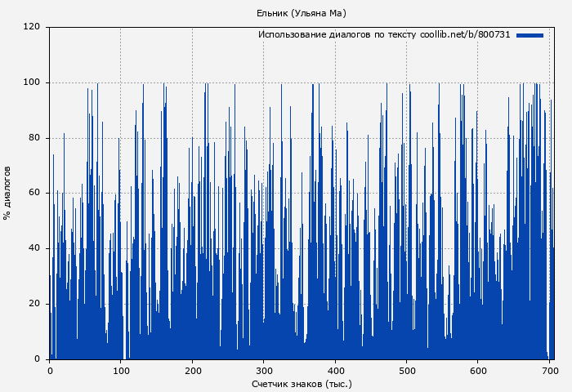Click the 60 tick on vertical axis
This screenshot has height=392, width=572.
(34, 194)
